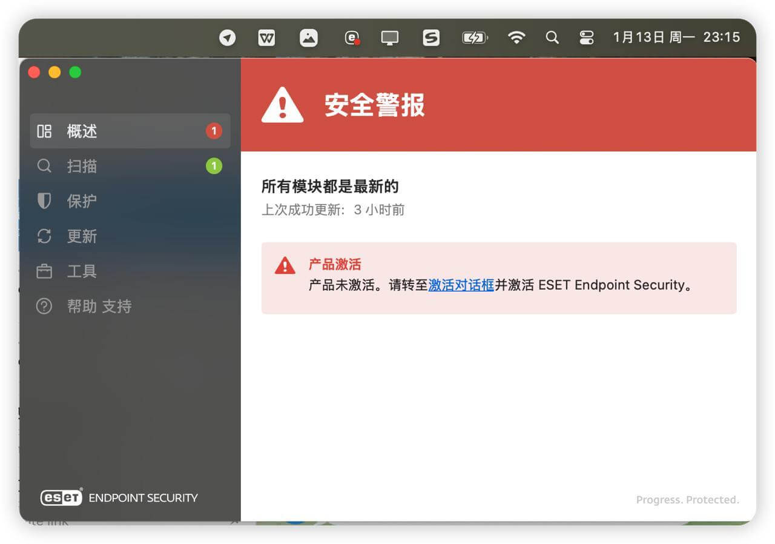Click the battery charging status icon
Image resolution: width=775 pixels, height=544 pixels.
coord(475,38)
